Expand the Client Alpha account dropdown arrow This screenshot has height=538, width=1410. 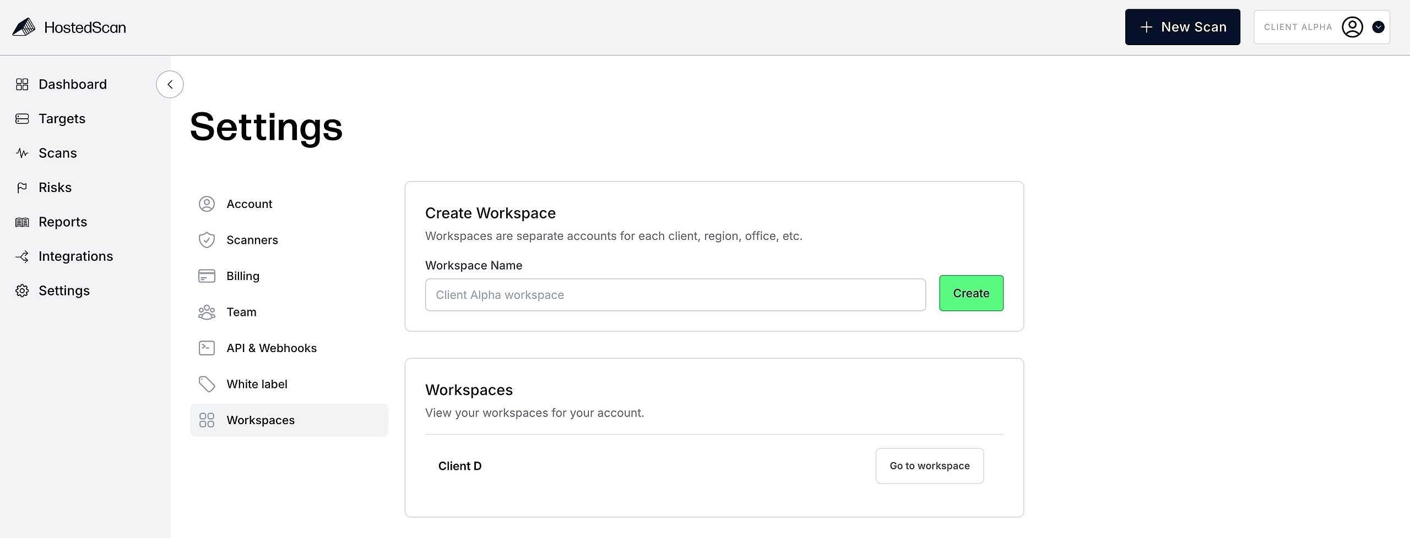pos(1379,27)
